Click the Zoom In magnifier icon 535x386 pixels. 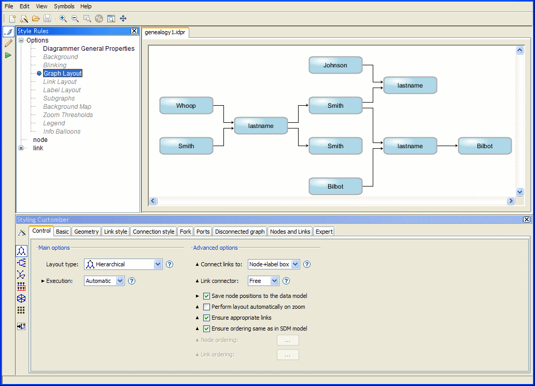point(63,19)
